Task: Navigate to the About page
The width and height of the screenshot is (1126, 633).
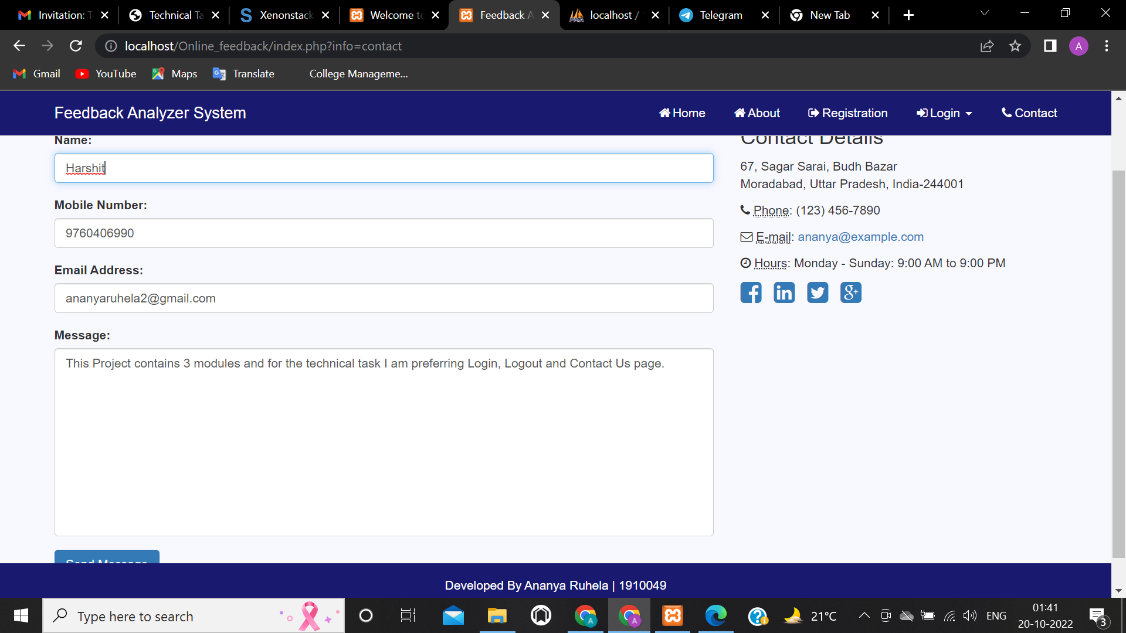Action: point(757,113)
